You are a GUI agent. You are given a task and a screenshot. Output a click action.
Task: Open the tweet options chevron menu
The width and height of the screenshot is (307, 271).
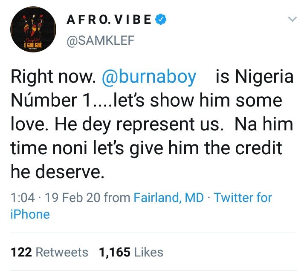(292, 19)
